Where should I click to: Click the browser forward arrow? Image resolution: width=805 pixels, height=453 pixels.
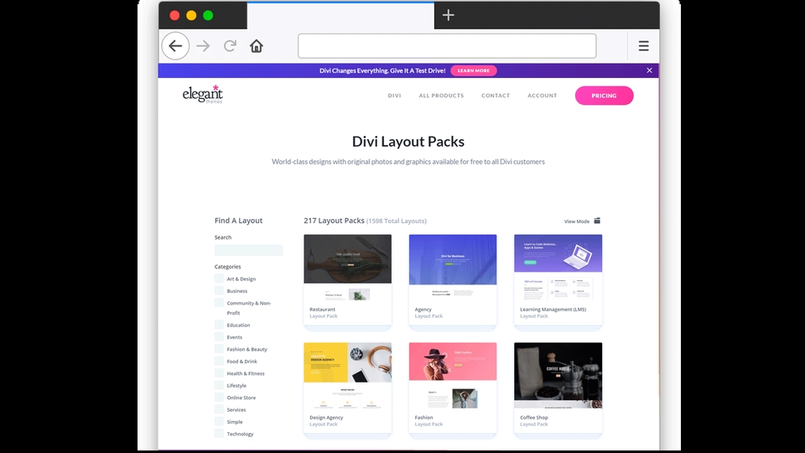pos(203,45)
